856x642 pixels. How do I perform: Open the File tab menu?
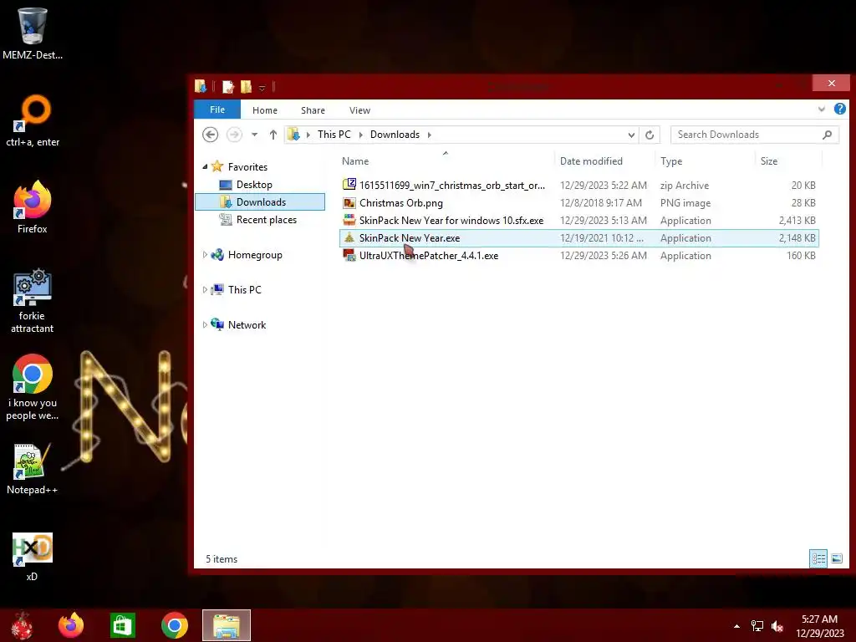(x=217, y=110)
